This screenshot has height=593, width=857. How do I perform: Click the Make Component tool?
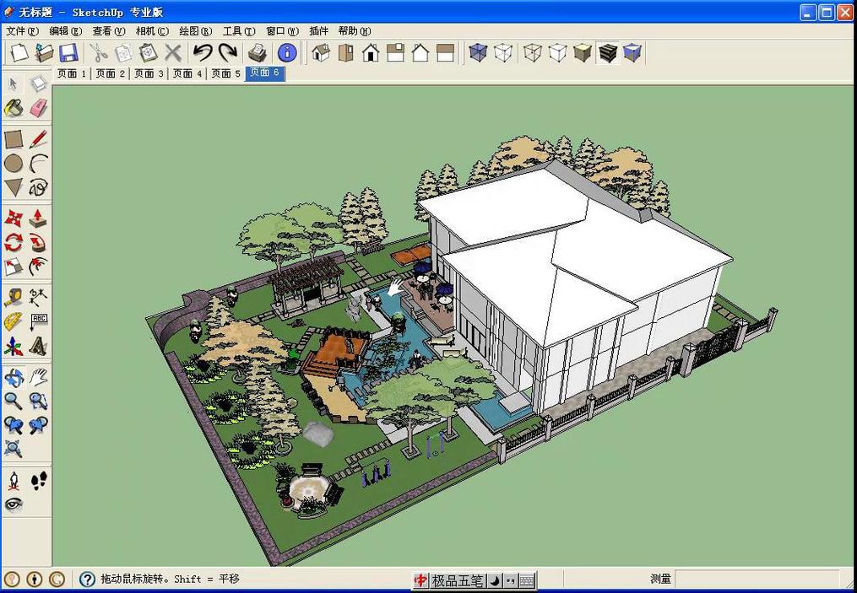pos(38,84)
